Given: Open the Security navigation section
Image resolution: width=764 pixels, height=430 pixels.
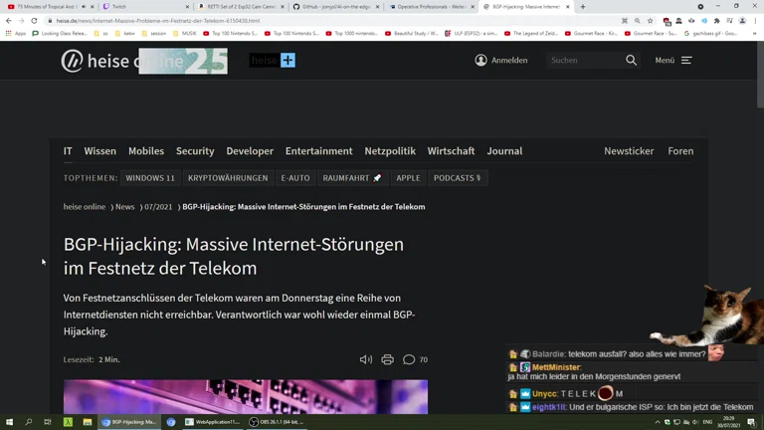Looking at the screenshot, I should (x=195, y=151).
